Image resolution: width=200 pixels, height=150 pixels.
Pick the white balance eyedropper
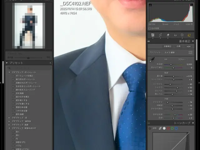(x=152, y=60)
